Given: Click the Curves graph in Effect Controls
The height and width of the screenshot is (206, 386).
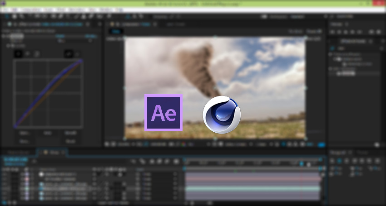Looking at the screenshot, I should pos(48,94).
